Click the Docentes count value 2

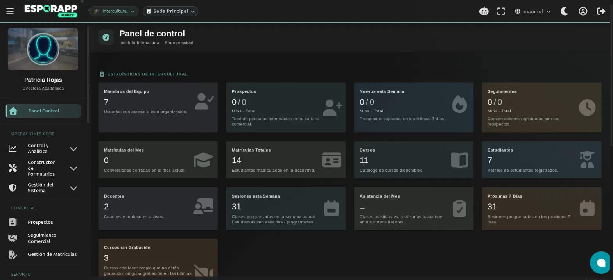point(106,207)
